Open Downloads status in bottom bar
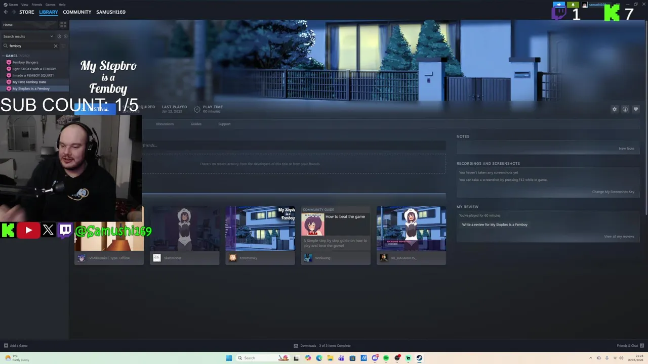 pos(322,346)
